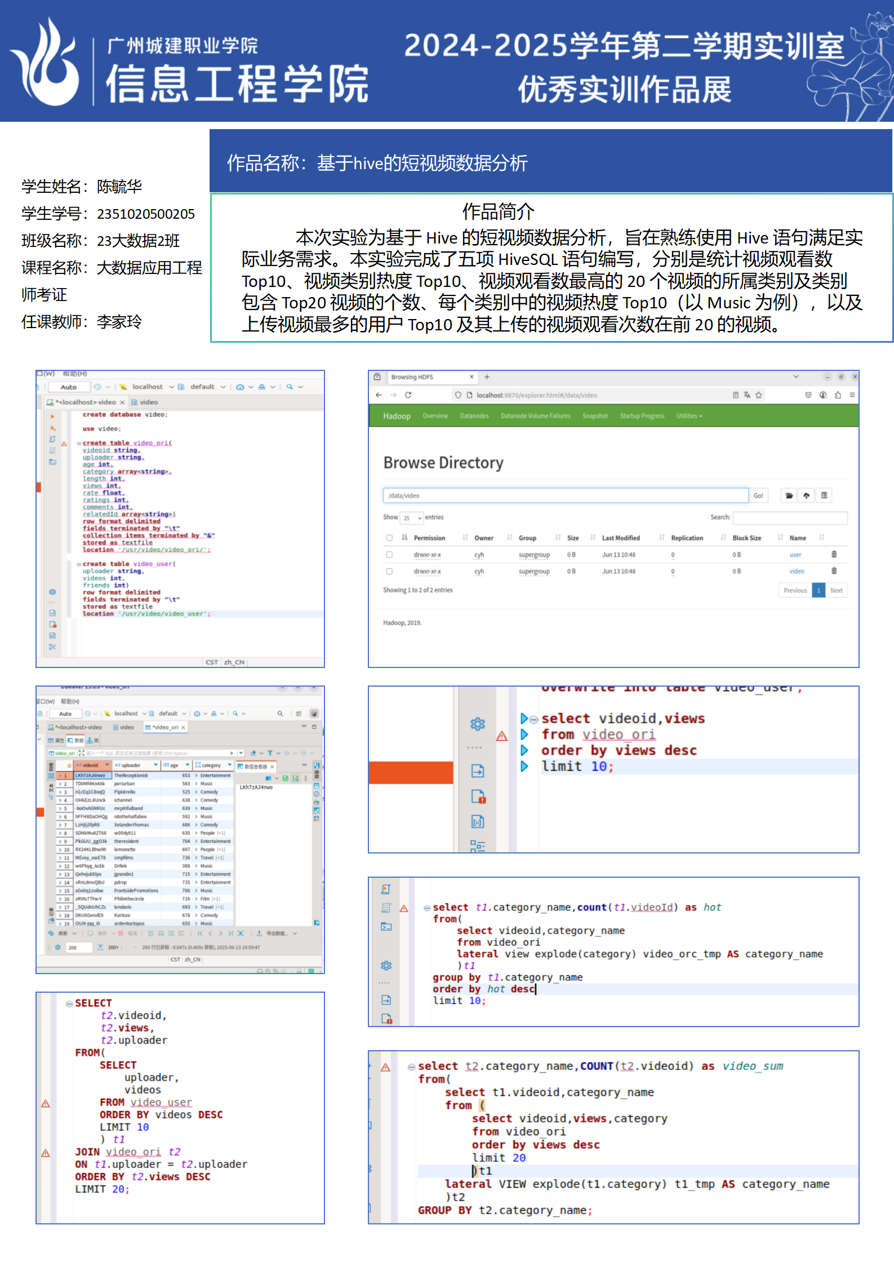
Task: Open the videoid column header dropdown arrow
Action: (108, 765)
